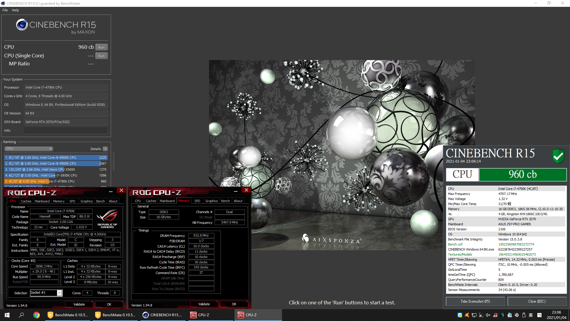
Task: Minimize the right CPU-Z memory window
Action: (x=236, y=191)
